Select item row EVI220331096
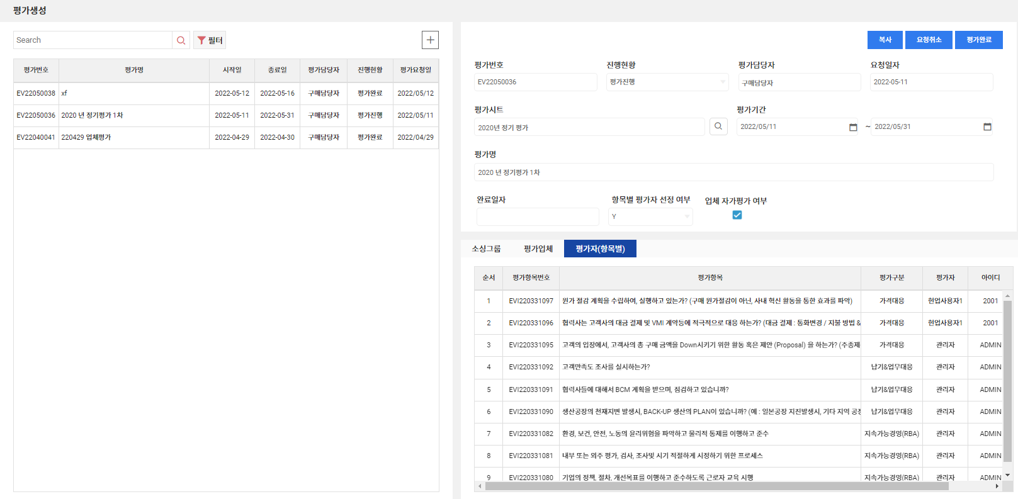The height and width of the screenshot is (499, 1018). (x=738, y=323)
